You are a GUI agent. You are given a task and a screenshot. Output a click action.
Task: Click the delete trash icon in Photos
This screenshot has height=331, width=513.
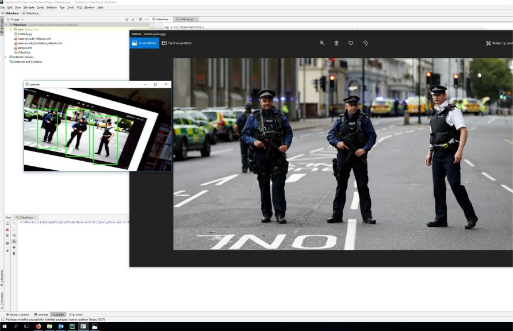336,43
